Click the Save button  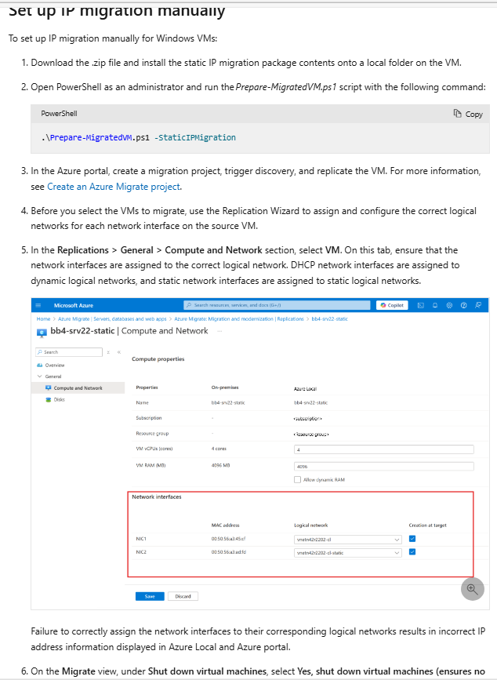(x=150, y=596)
